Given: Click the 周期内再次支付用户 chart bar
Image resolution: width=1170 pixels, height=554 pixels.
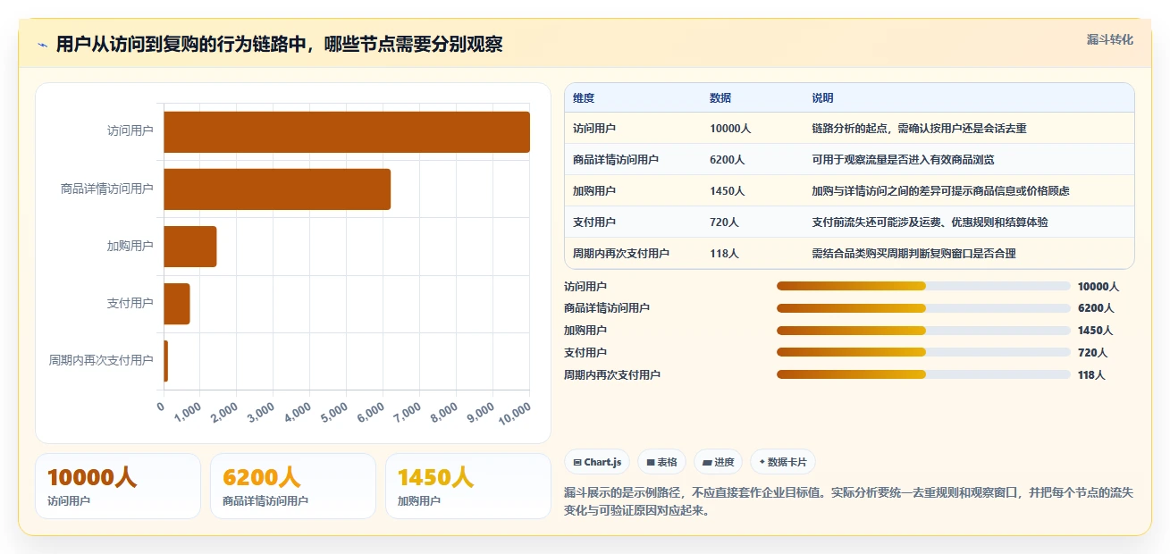Looking at the screenshot, I should pos(166,361).
